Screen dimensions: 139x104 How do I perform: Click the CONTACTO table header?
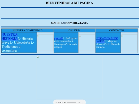click(117, 30)
